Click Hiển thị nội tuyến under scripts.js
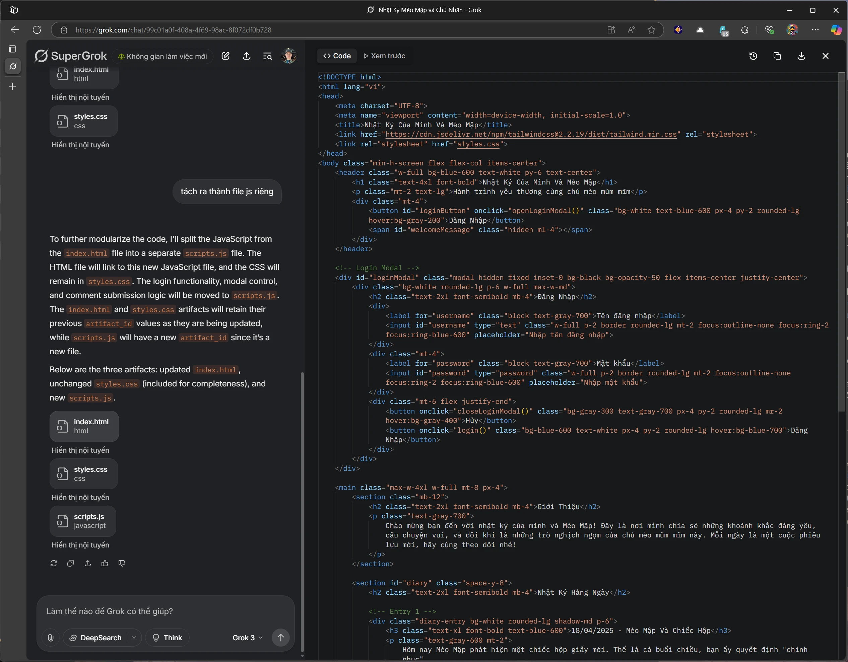The height and width of the screenshot is (662, 848). coord(80,545)
